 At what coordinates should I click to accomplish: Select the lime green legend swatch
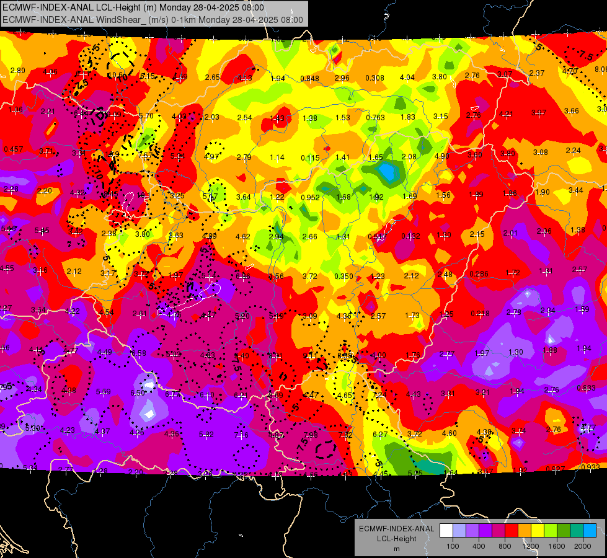tap(551, 531)
